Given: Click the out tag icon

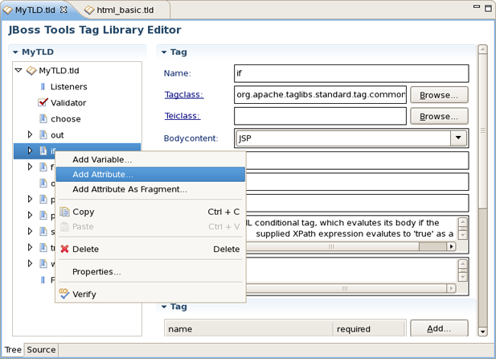Looking at the screenshot, I should [43, 134].
